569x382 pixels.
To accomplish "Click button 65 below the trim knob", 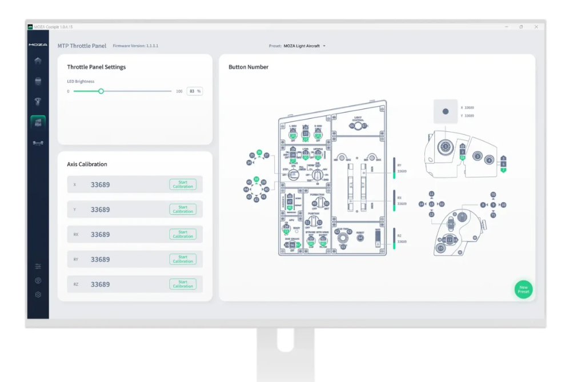I will click(x=343, y=247).
